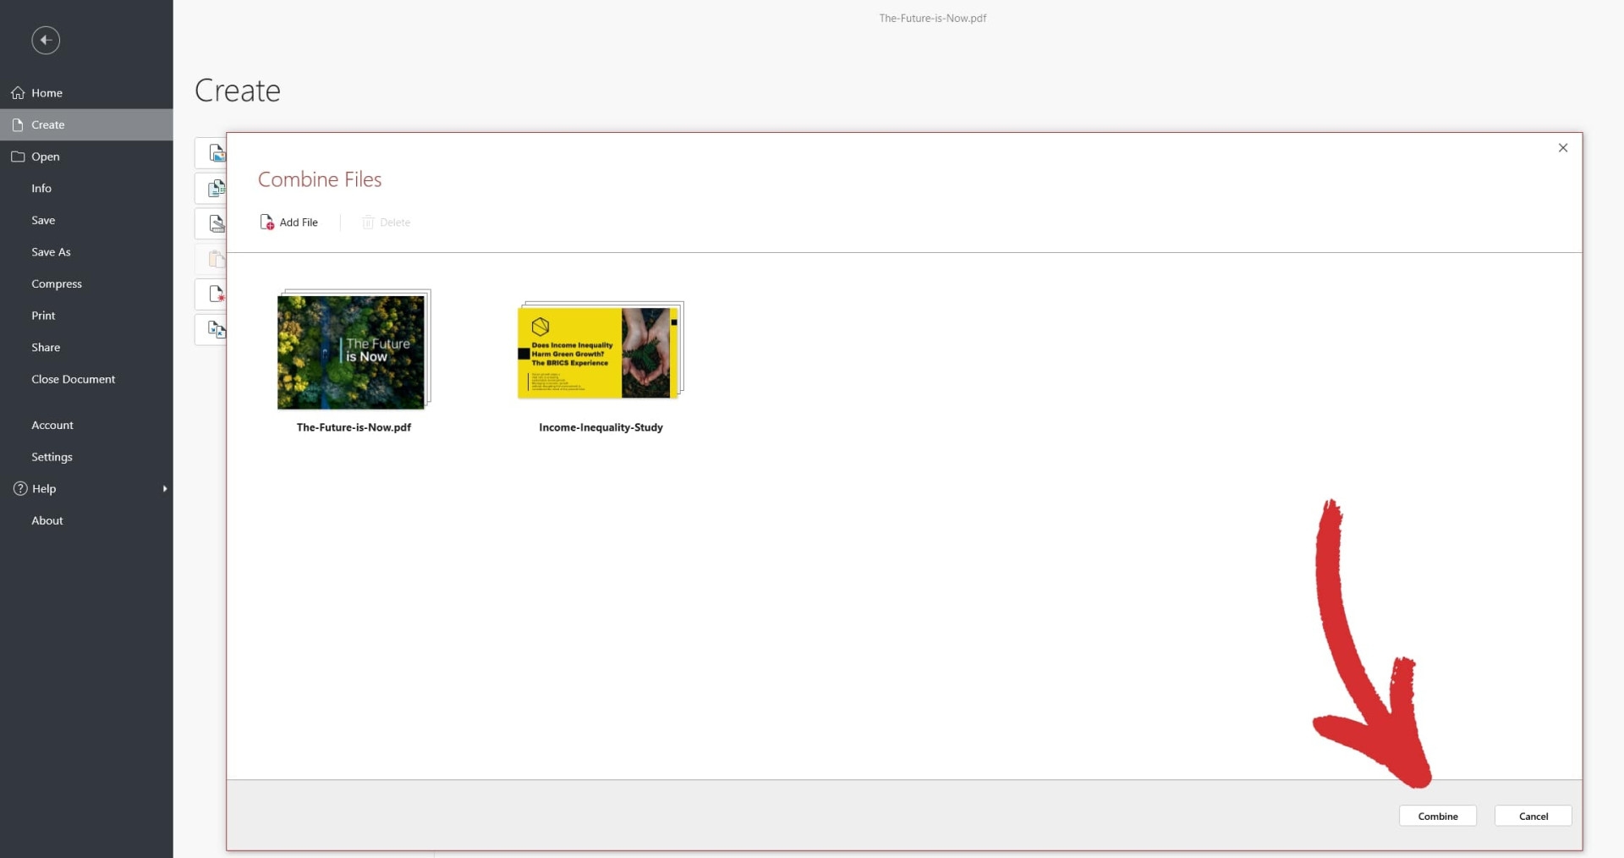Click the Help question mark icon

pos(18,488)
